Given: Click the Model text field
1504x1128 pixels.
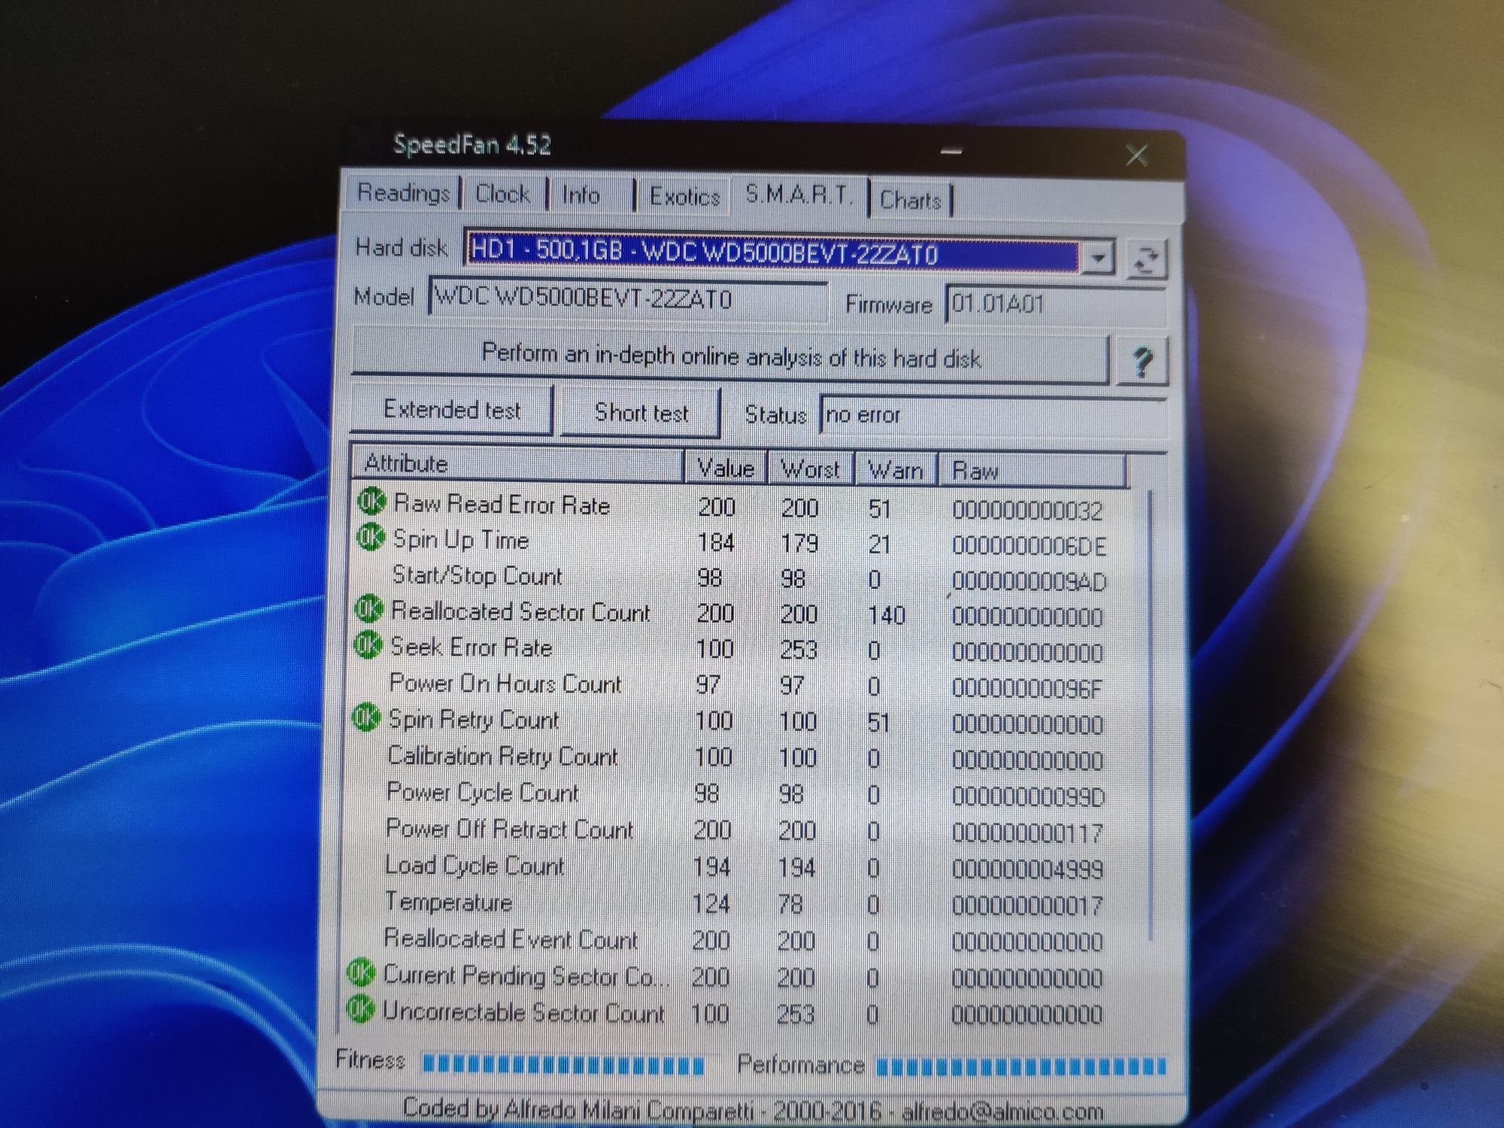Looking at the screenshot, I should [628, 301].
